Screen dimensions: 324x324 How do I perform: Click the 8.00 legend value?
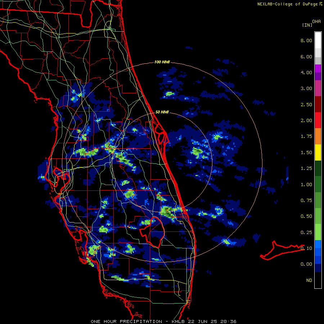306,40
